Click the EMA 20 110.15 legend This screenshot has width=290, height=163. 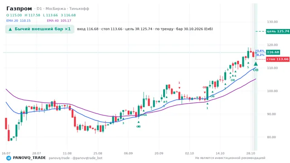pos(19,21)
